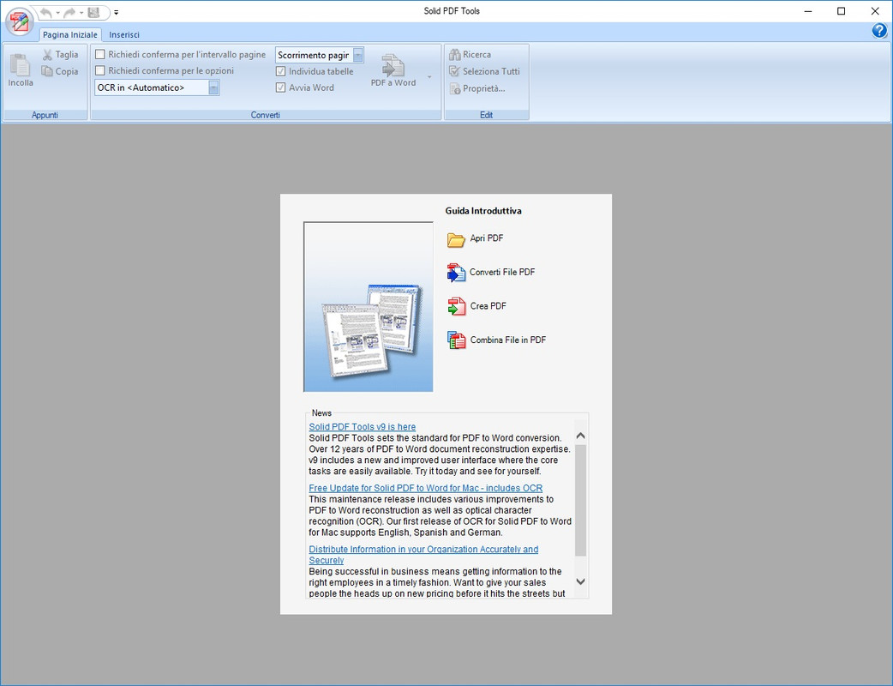Viewport: 893px width, 686px height.
Task: Click the Crea PDF icon
Action: coord(456,306)
